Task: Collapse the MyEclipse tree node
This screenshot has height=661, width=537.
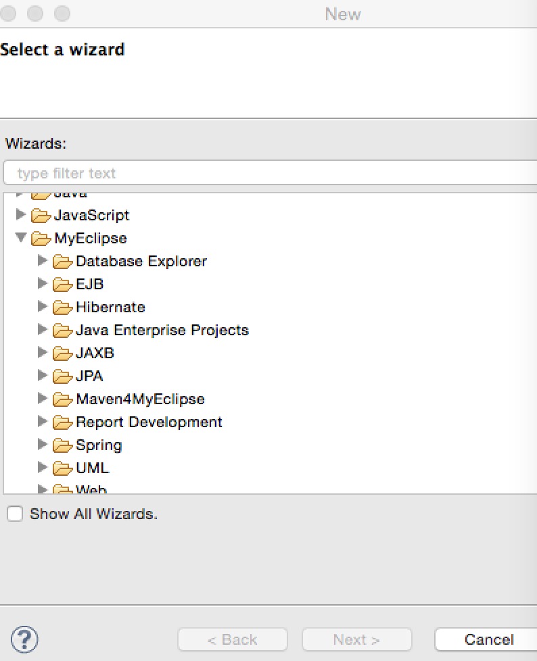Action: coord(21,238)
